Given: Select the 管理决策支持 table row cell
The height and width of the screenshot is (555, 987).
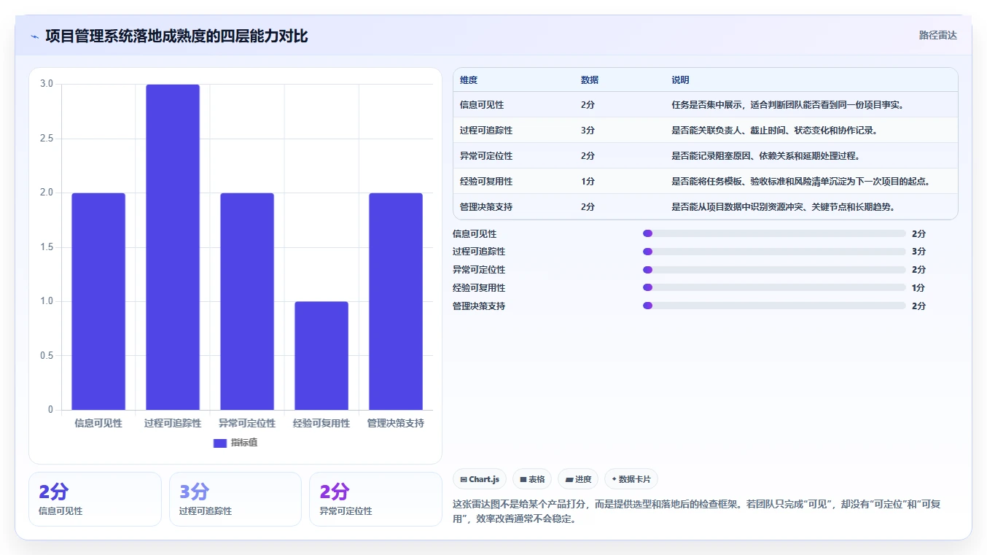Looking at the screenshot, I should point(486,207).
